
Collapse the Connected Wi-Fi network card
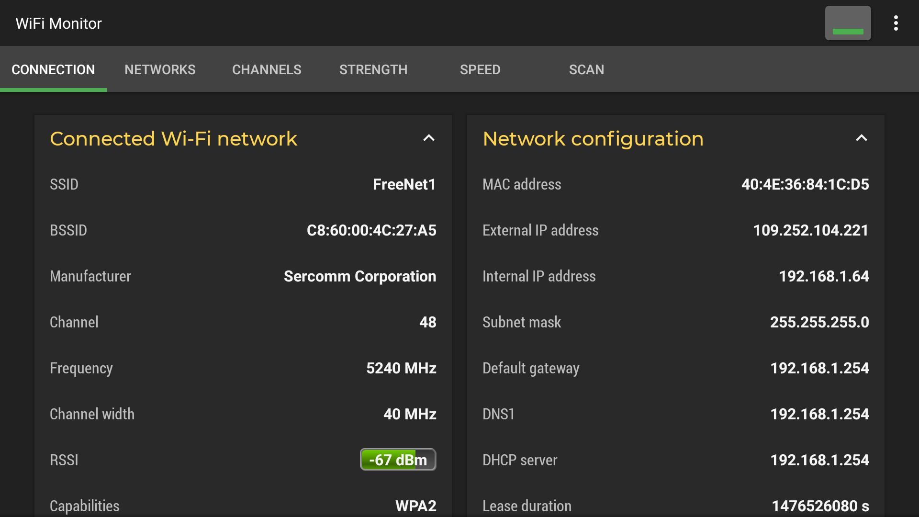(429, 138)
